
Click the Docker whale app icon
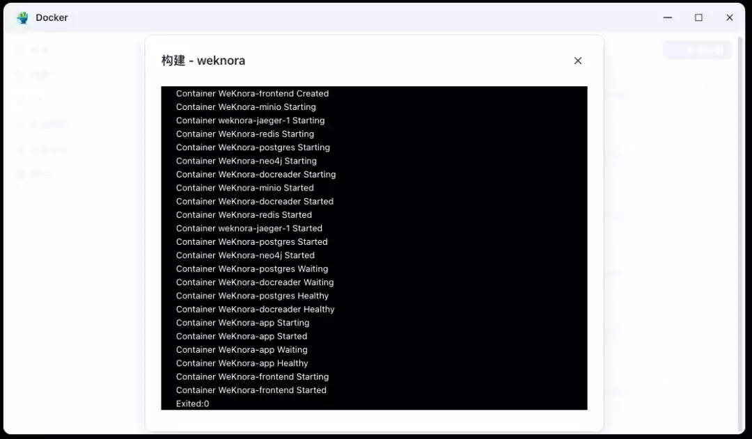pos(22,17)
